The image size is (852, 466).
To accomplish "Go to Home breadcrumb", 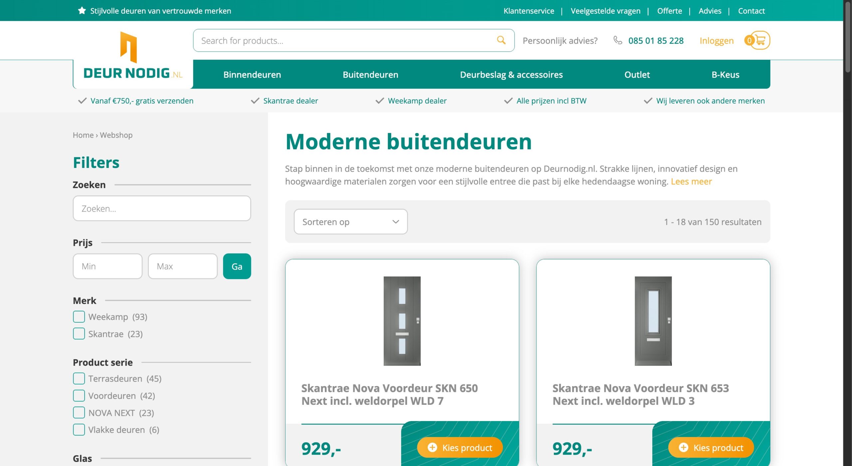I will 83,135.
